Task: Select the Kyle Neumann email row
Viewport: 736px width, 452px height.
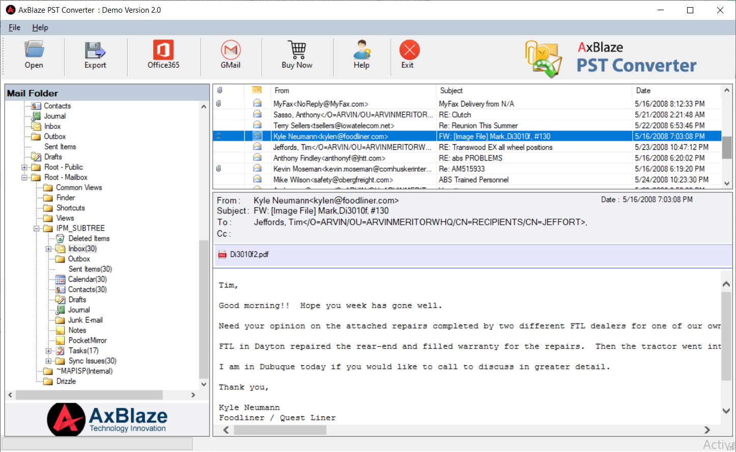Action: (467, 136)
